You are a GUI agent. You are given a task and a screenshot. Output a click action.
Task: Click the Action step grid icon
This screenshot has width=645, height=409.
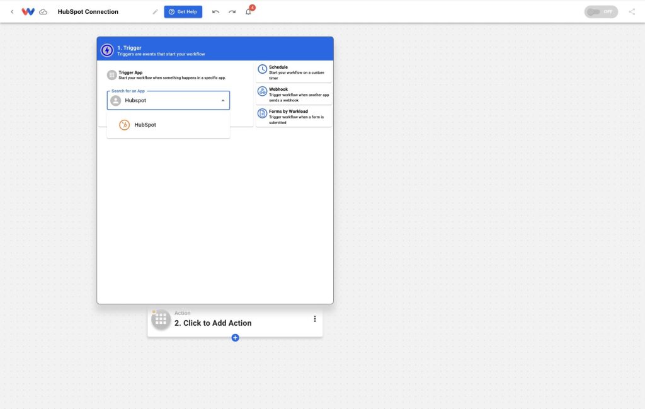tap(161, 320)
